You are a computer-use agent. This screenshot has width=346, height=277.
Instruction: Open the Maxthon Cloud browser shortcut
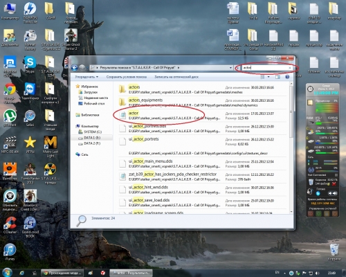point(10,66)
